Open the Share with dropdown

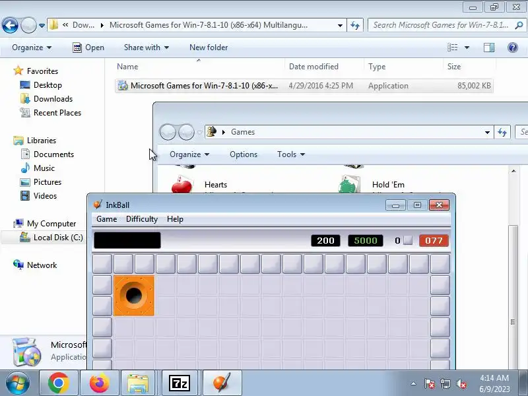tap(147, 48)
